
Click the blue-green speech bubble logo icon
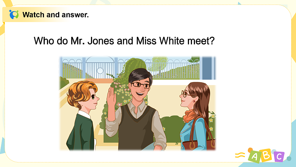point(14,14)
